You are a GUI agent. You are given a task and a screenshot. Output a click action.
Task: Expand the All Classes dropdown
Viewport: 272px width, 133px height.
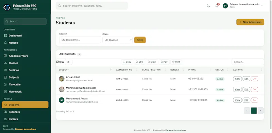(x=117, y=40)
